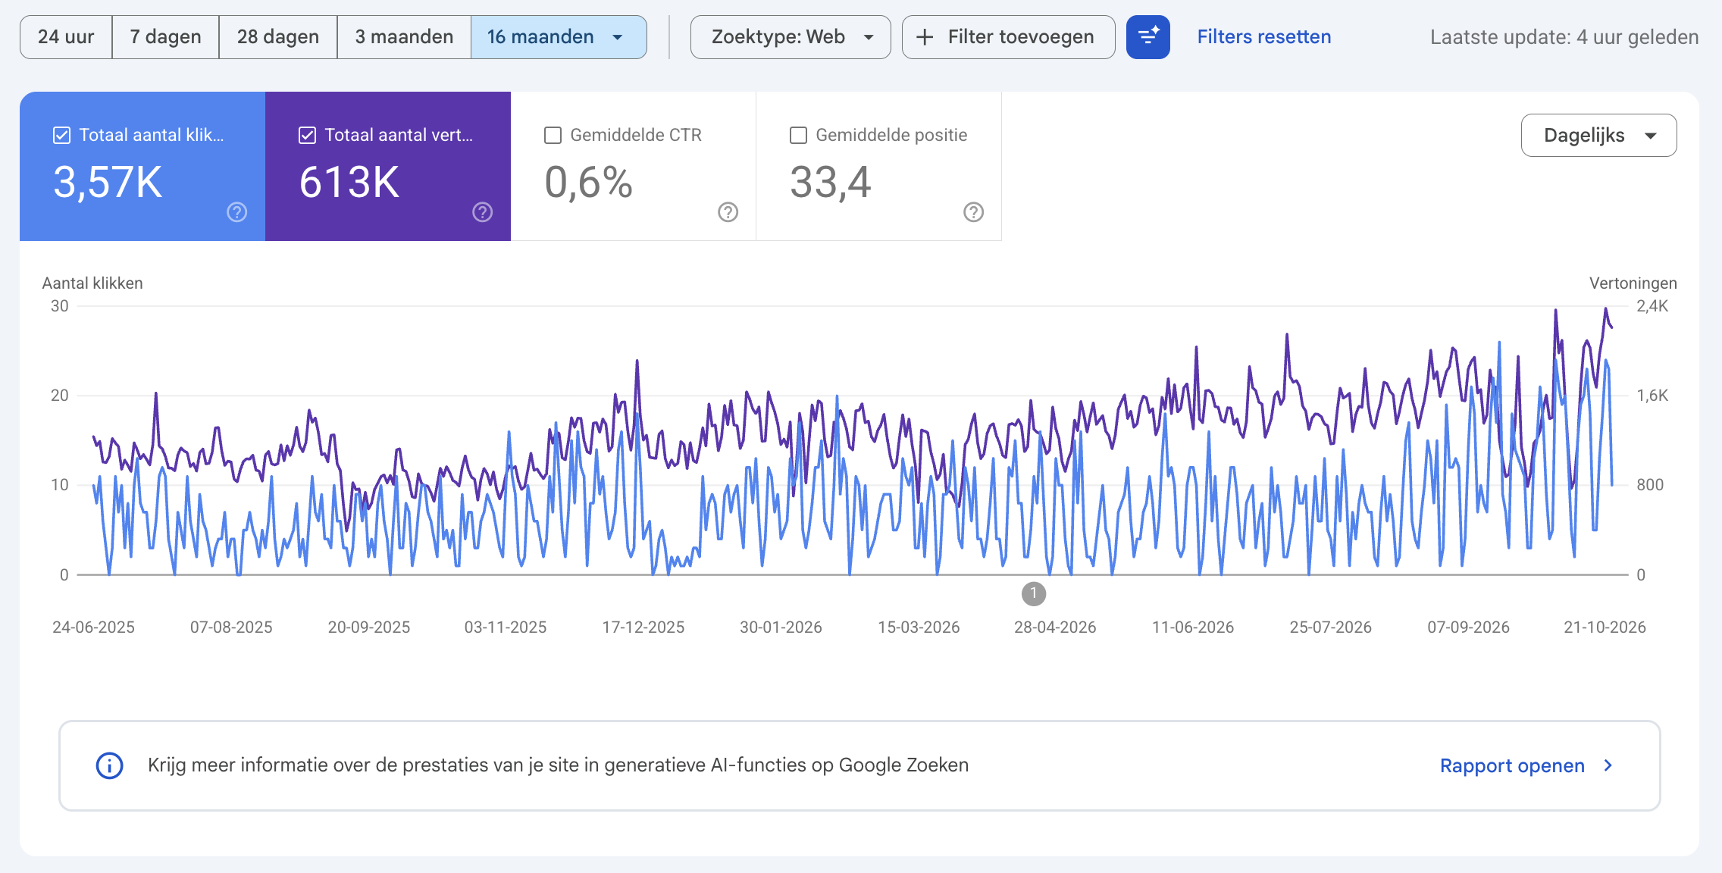Click the Filter toevoegen button

click(1008, 37)
